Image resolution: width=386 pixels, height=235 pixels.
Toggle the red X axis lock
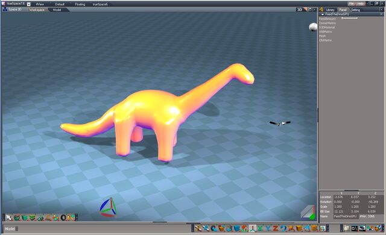point(260,228)
